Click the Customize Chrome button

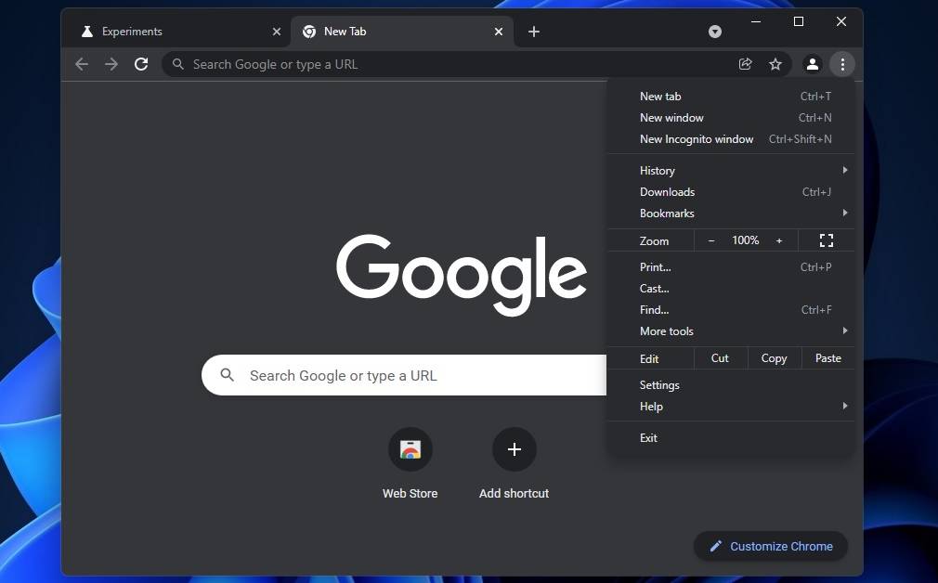click(771, 546)
